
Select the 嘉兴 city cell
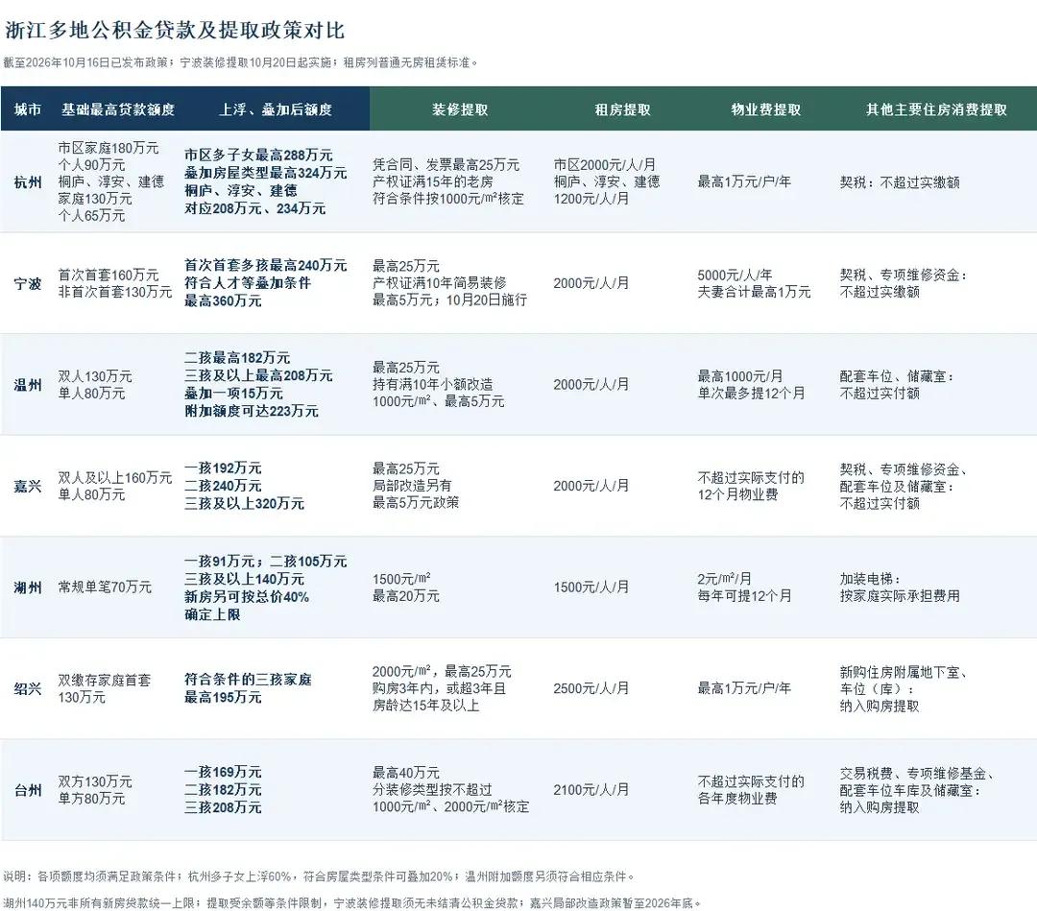[x=28, y=486]
